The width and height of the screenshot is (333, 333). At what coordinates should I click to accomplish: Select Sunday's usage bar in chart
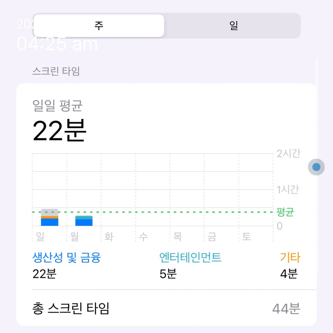tap(50, 217)
